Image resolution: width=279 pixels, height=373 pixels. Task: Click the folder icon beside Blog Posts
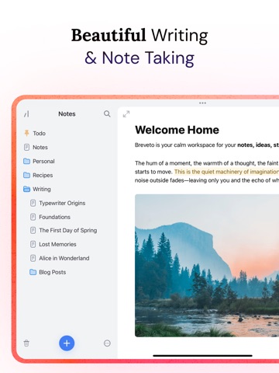tap(33, 272)
